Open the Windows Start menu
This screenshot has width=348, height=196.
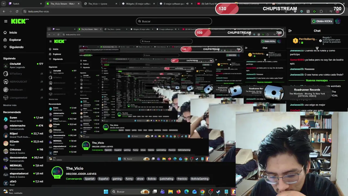point(106,192)
